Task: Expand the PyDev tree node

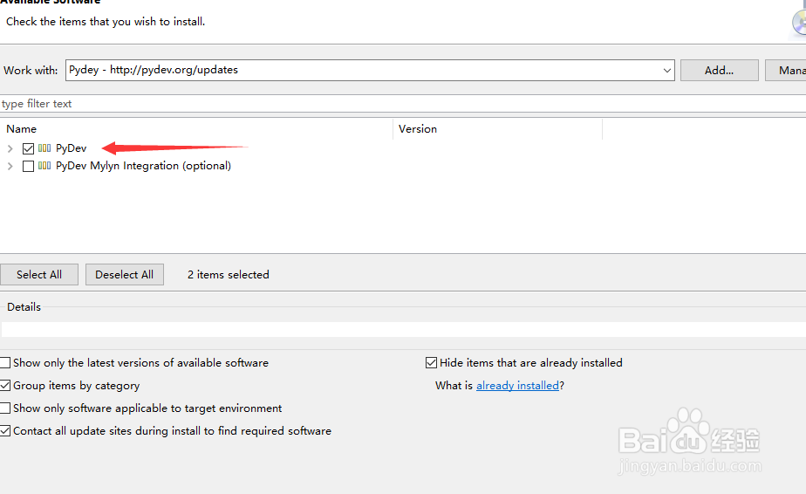Action: (10, 148)
